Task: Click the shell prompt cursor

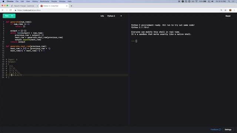Action: pos(136,41)
